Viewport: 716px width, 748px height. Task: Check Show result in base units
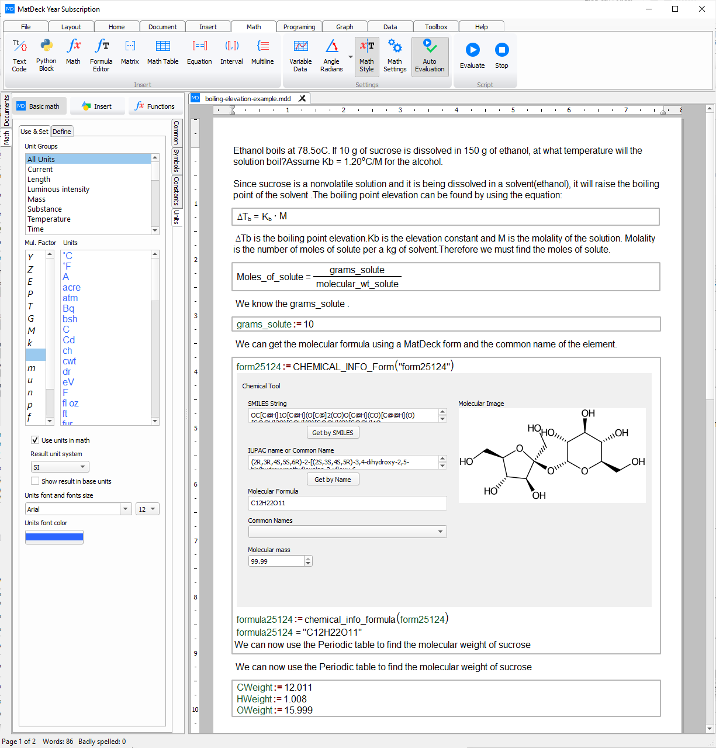(x=35, y=481)
